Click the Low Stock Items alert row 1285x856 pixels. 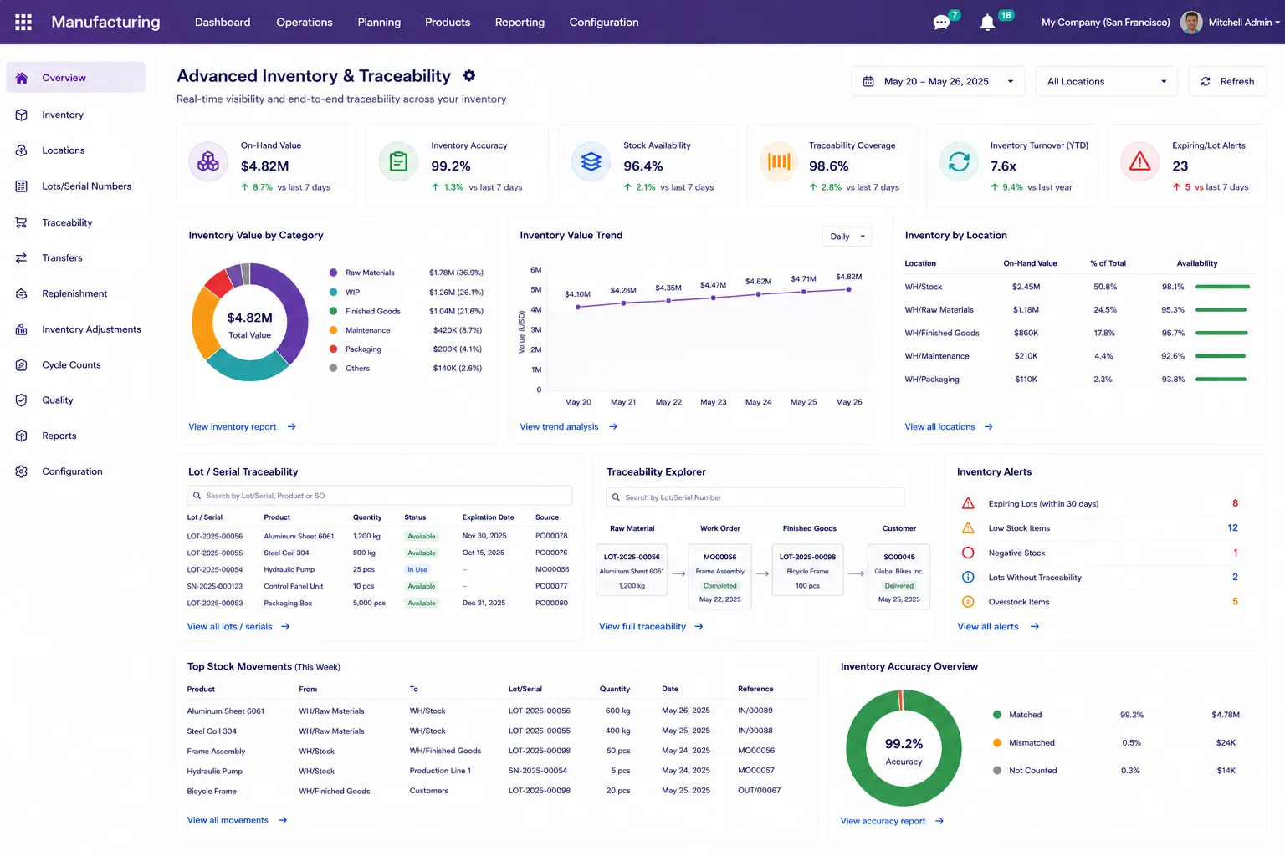coord(1099,528)
